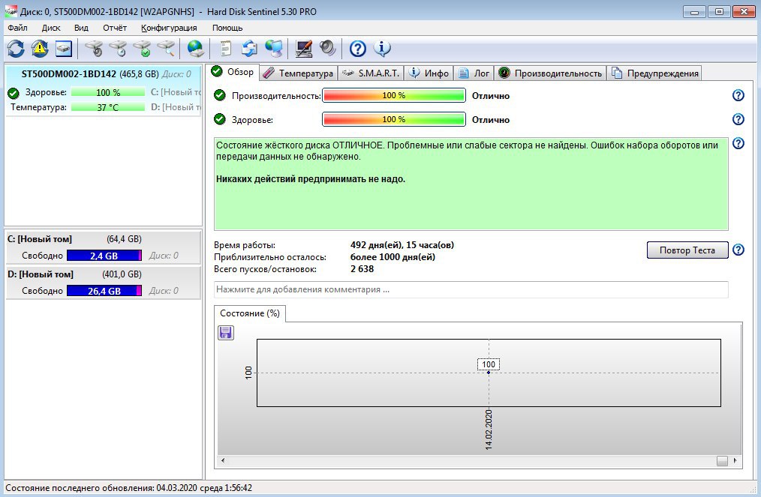Switch to the Обзор tab

pos(233,72)
